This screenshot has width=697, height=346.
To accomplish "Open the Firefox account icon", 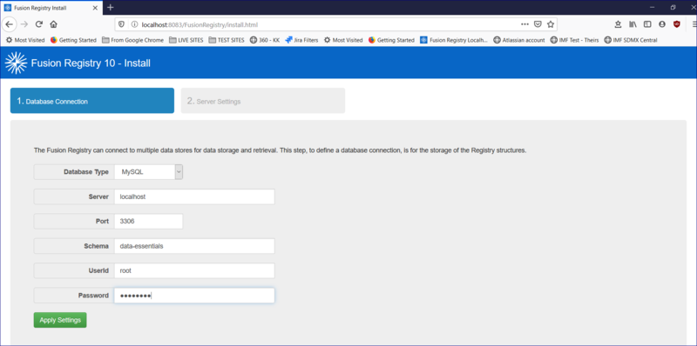I will click(662, 24).
